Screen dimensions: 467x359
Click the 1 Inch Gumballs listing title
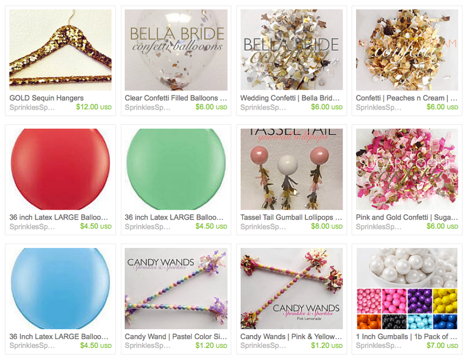coord(407,337)
